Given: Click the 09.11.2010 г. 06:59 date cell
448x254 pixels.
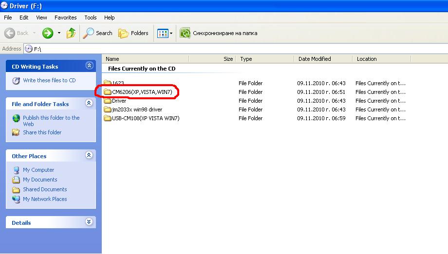Looking at the screenshot, I should [x=321, y=118].
